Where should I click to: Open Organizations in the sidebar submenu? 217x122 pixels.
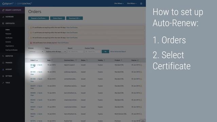point(9,46)
